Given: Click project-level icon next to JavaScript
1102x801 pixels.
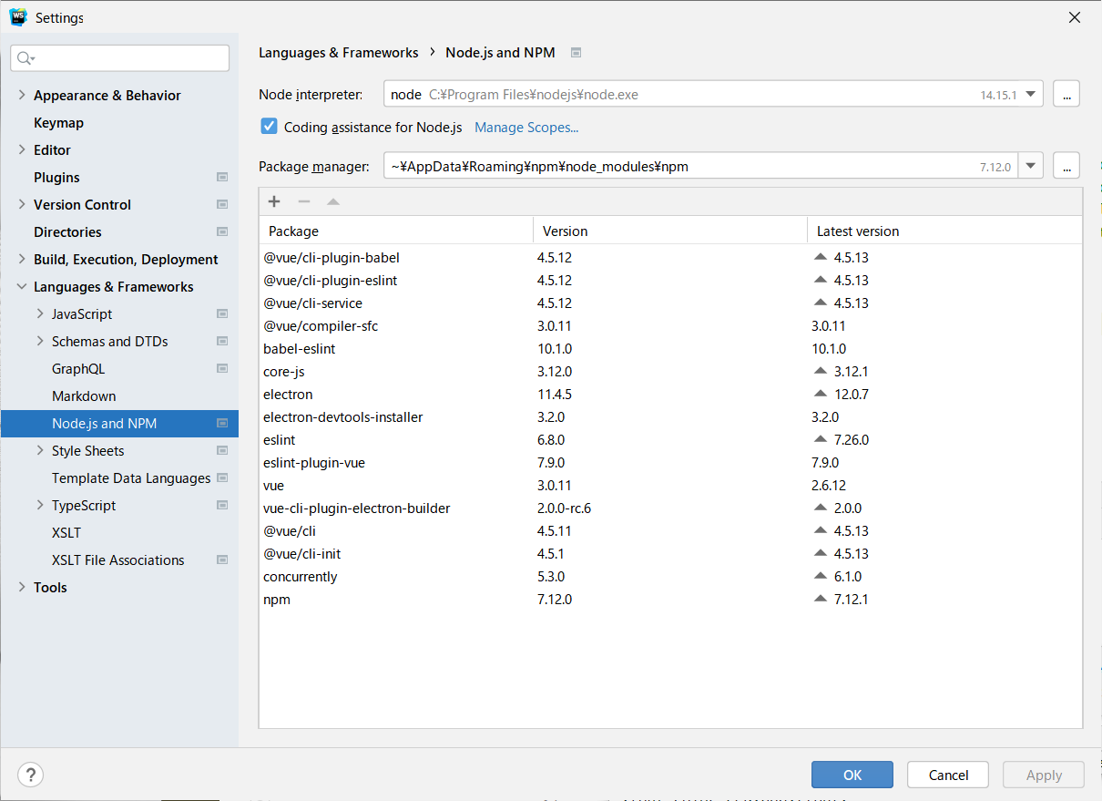Looking at the screenshot, I should pos(221,314).
